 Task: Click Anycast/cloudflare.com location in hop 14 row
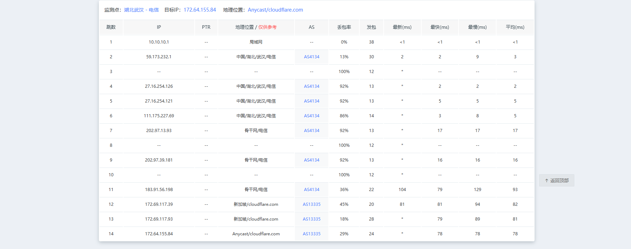click(256, 234)
